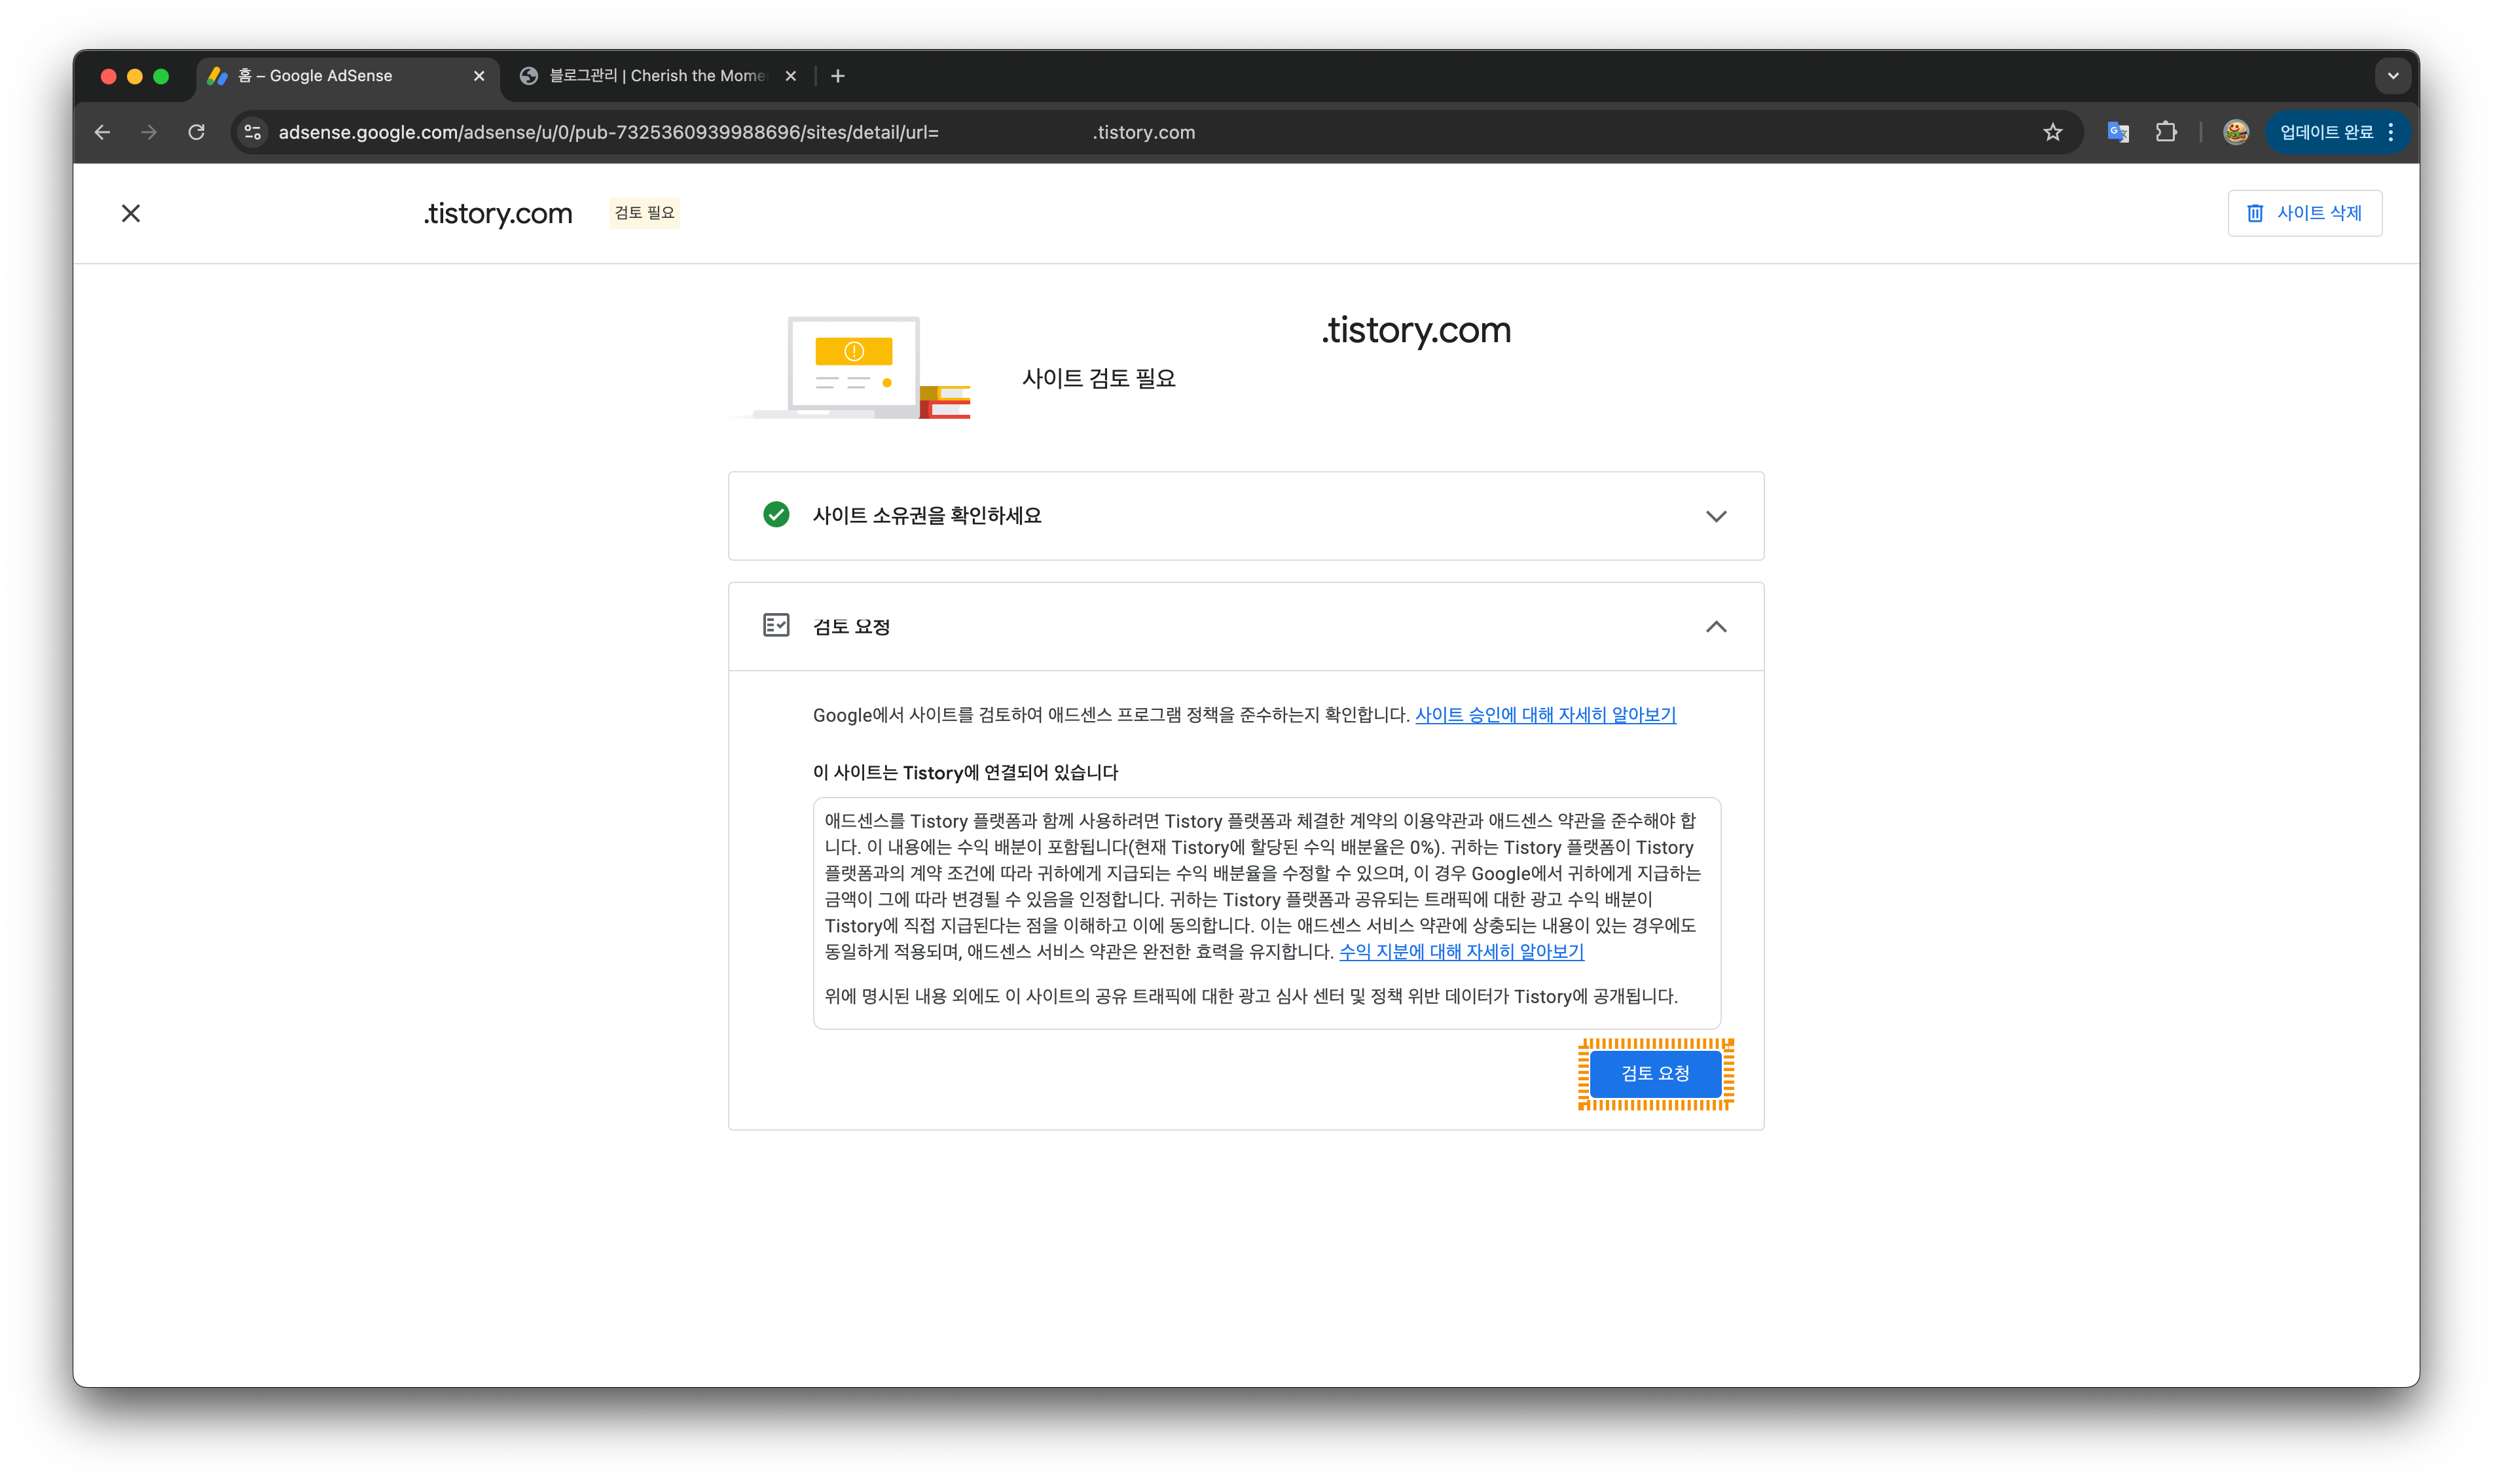
Task: Open 수익 지분에 대해 자세히 알아보기 link
Action: 1462,952
